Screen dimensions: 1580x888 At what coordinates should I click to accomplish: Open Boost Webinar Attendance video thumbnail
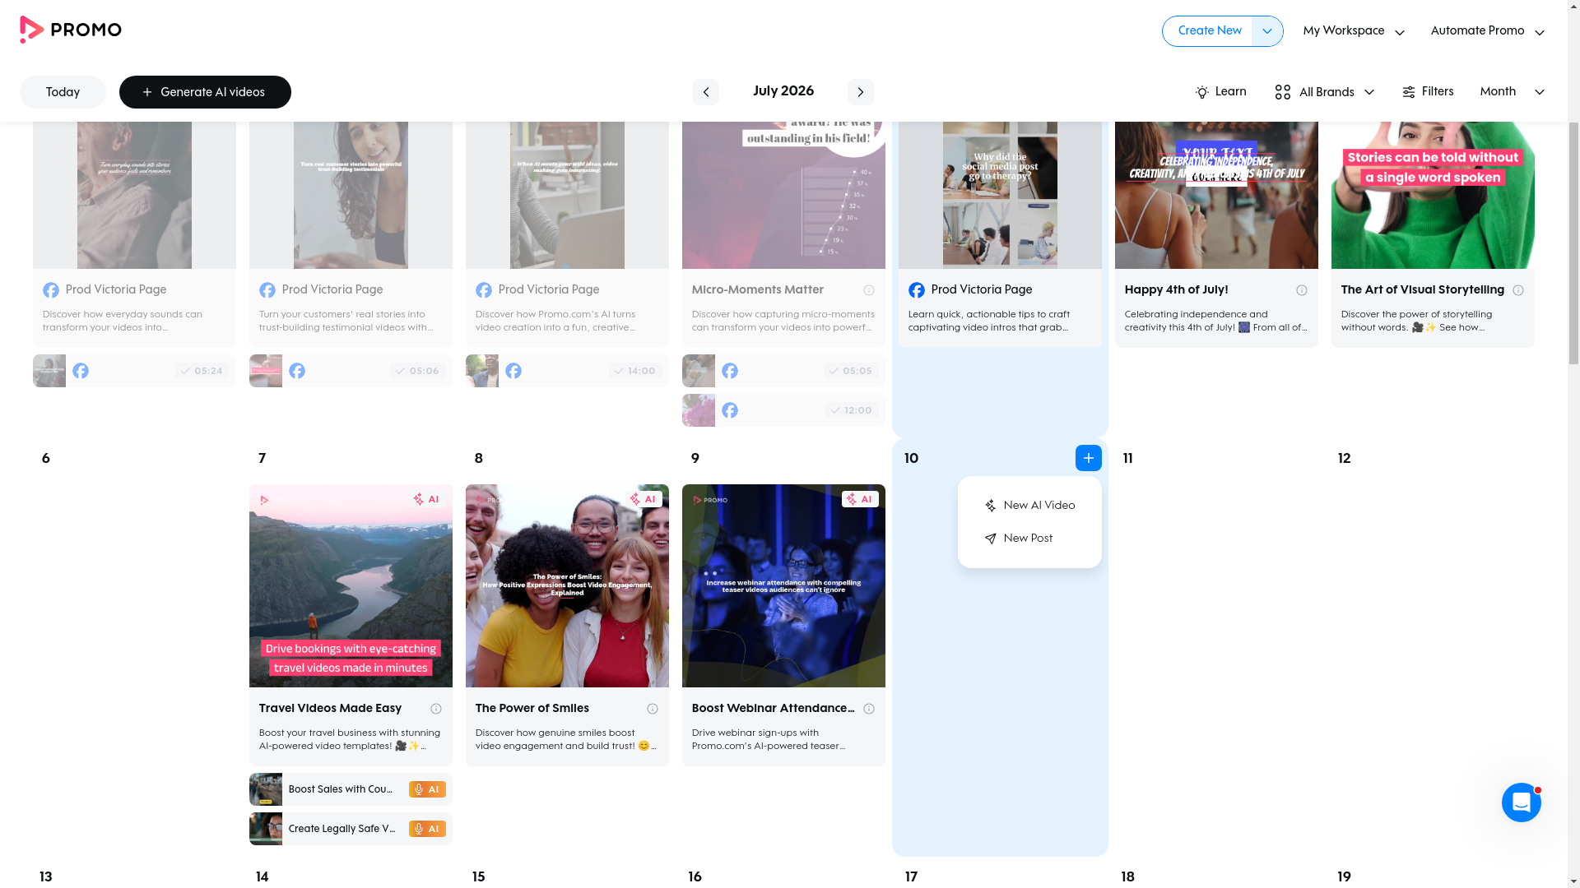(783, 585)
